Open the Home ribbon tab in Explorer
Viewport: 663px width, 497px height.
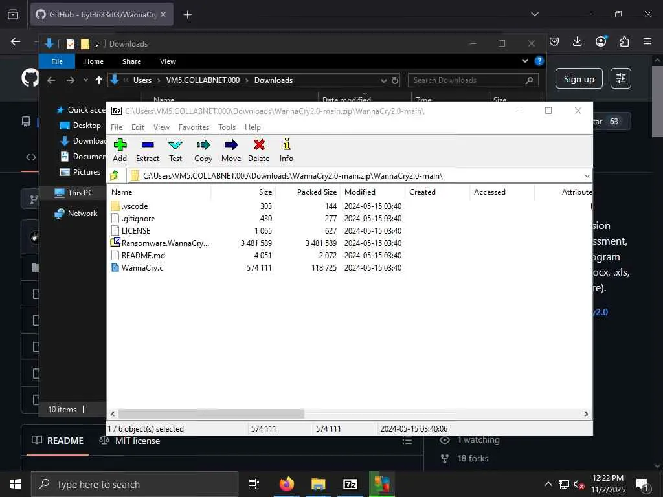point(93,61)
